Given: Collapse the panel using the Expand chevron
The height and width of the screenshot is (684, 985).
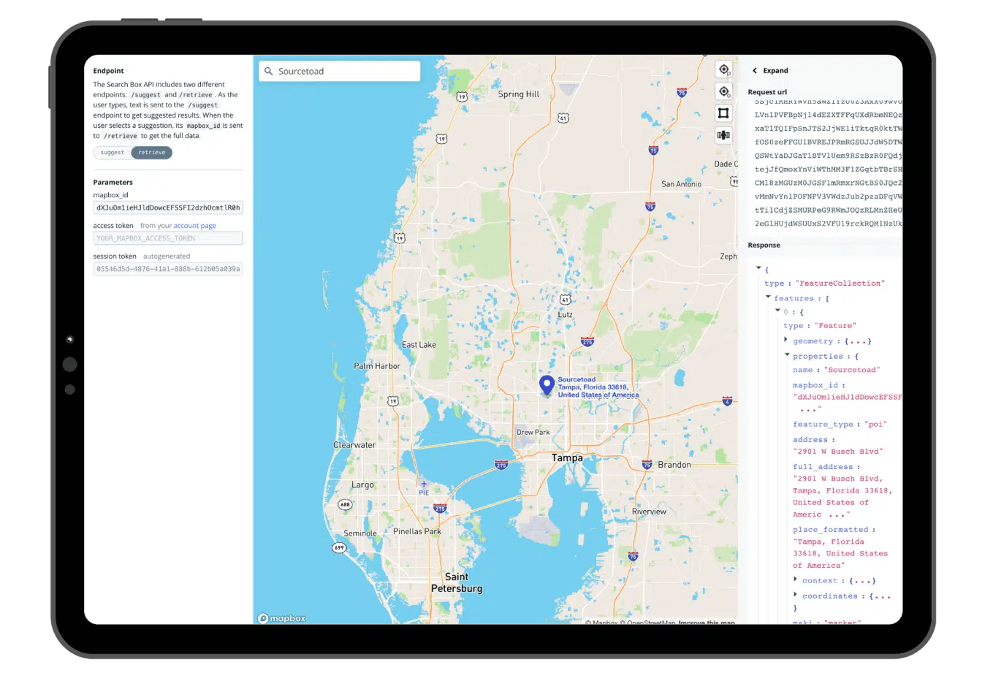Looking at the screenshot, I should click(755, 70).
